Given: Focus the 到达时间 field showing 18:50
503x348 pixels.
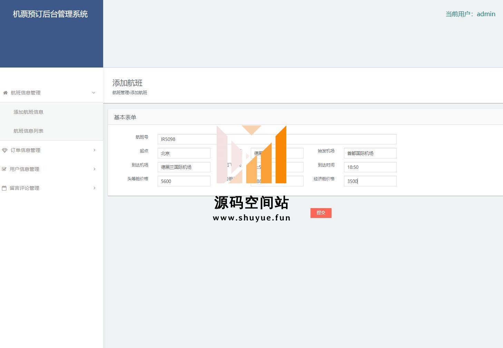Looking at the screenshot, I should click(x=370, y=167).
